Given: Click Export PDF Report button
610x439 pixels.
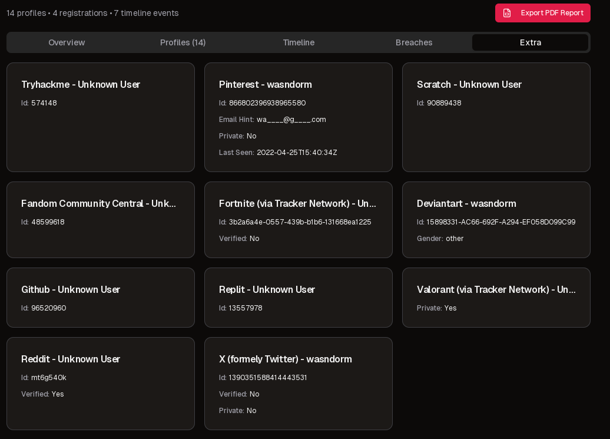Looking at the screenshot, I should 542,13.
